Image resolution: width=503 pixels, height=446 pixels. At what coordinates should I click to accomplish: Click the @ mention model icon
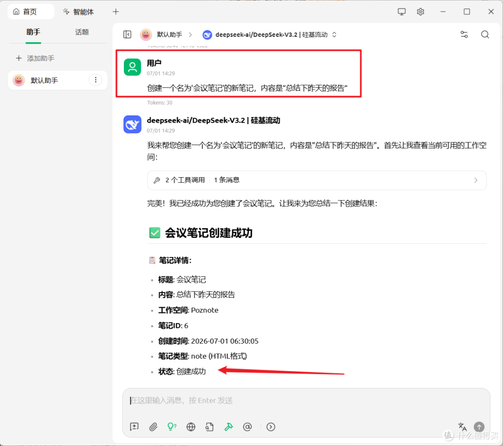click(x=247, y=426)
